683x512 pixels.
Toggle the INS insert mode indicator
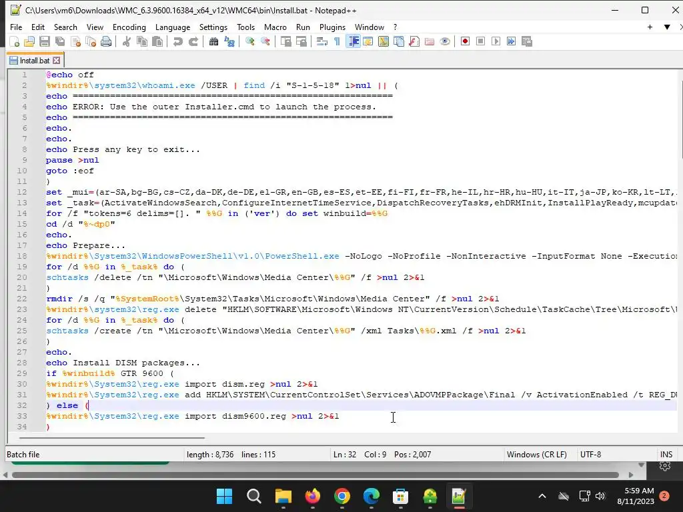(x=666, y=455)
